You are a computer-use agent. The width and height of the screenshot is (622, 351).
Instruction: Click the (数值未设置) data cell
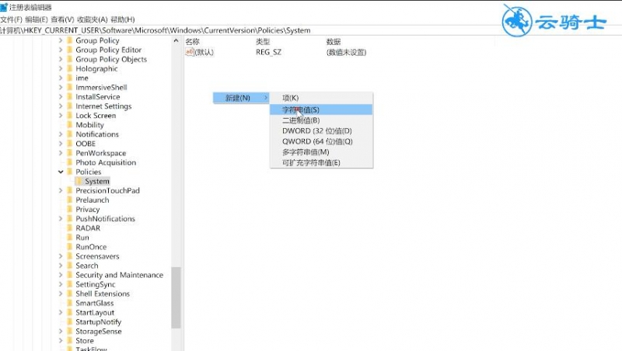click(x=346, y=52)
